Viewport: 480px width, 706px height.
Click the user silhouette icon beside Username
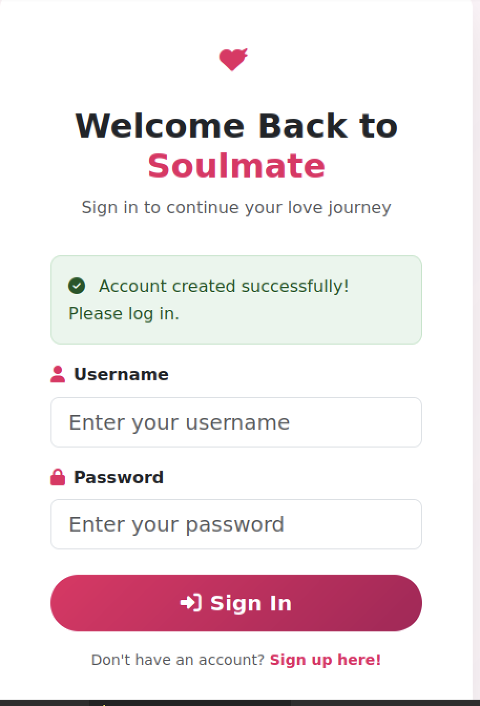[x=58, y=375]
